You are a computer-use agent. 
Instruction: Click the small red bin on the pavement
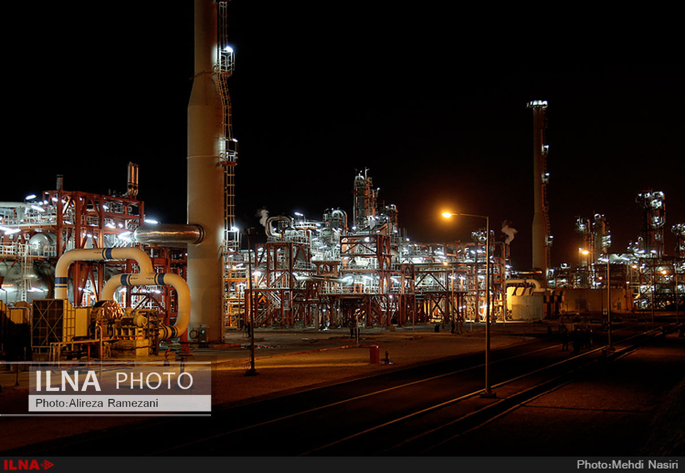pyautogui.click(x=374, y=354)
